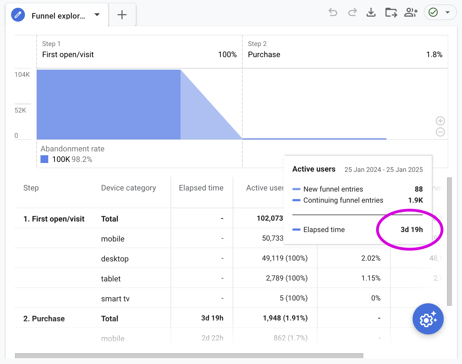Click the 'tablet' device row
This screenshot has height=364, width=462.
pyautogui.click(x=111, y=279)
